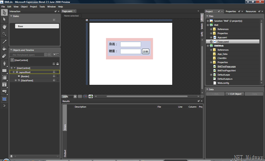Collapse the Files section
This screenshot has height=161, width=265.
point(207,16)
